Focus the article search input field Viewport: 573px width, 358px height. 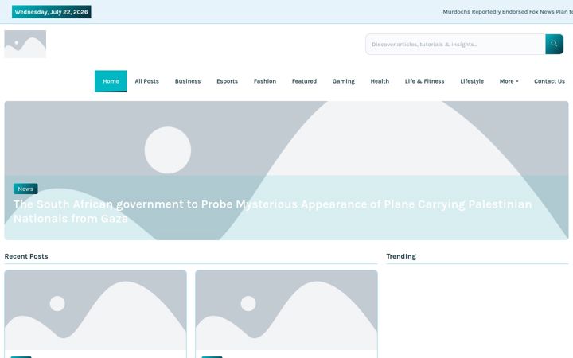[455, 45]
